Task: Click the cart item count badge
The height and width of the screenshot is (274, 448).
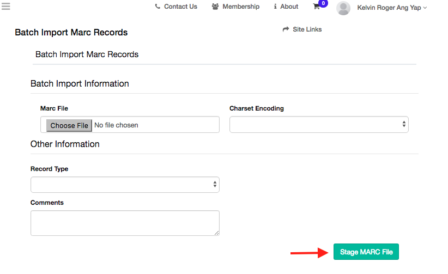Action: point(323,3)
